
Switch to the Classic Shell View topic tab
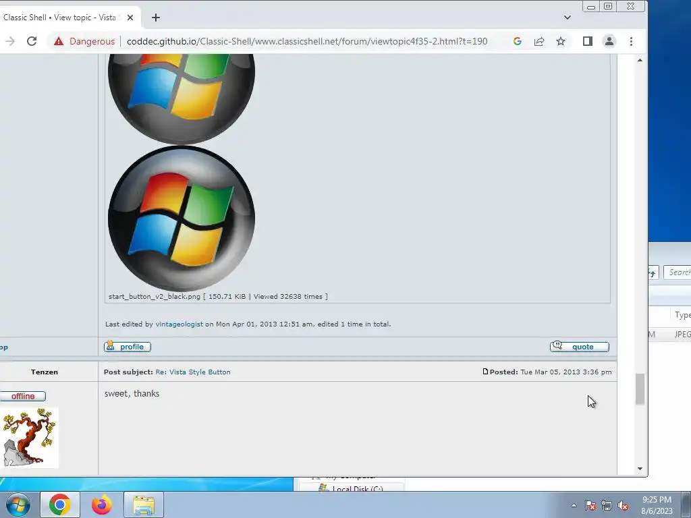click(61, 18)
